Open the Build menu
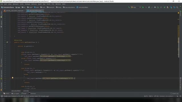 tap(40, 4)
